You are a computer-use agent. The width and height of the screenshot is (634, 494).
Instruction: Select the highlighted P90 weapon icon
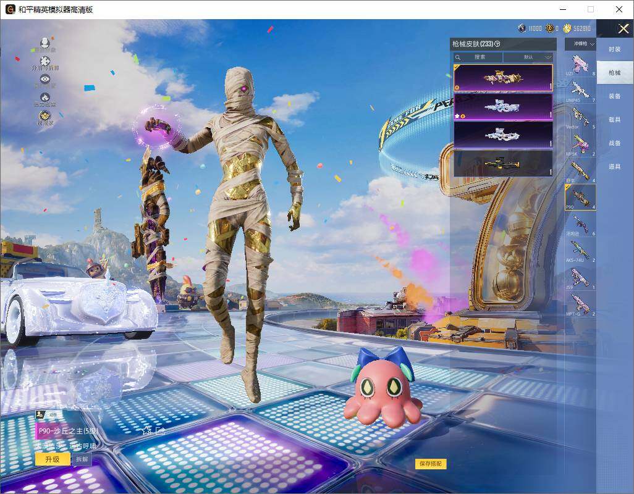[x=580, y=198]
